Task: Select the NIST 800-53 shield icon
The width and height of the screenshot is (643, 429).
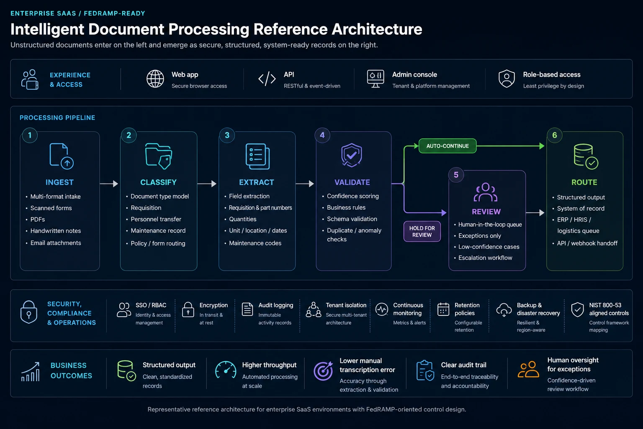Action: click(578, 310)
